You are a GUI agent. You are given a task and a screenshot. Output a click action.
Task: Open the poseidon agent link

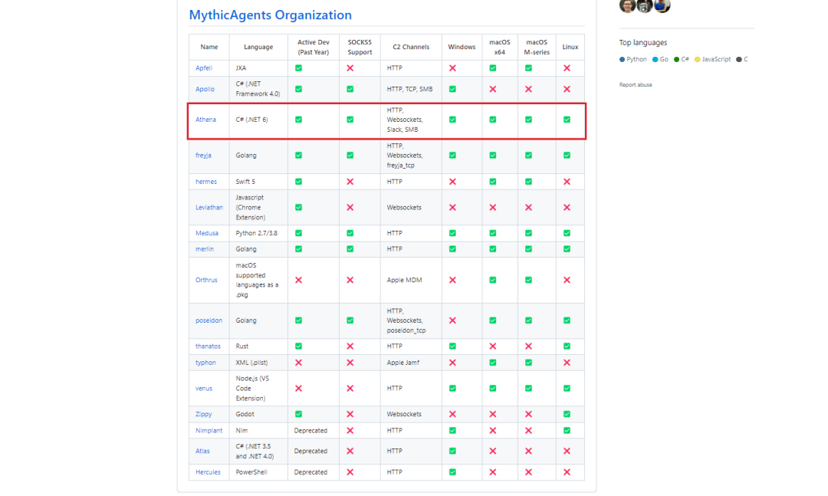click(x=209, y=320)
